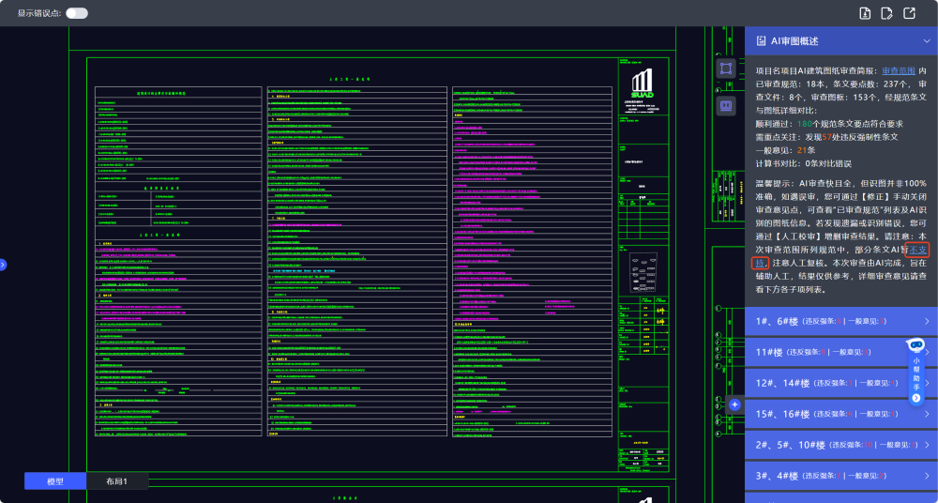Click the edit document icon in top bar

pos(886,13)
